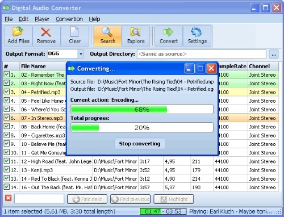Image resolution: width=284 pixels, height=217 pixels.
Task: Select file 07 - In Stereo.mp3
Action: [42, 118]
